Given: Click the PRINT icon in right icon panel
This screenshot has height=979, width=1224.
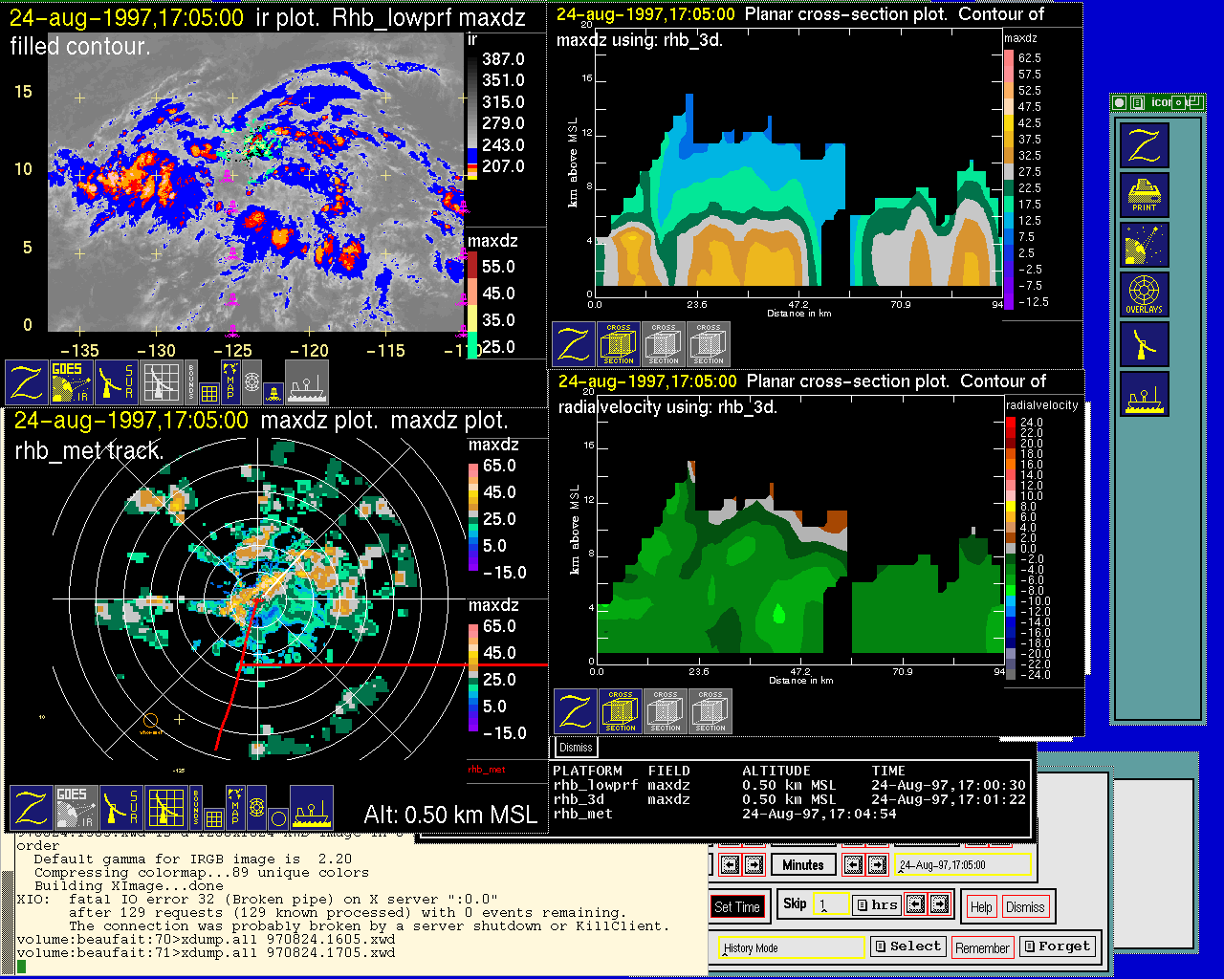Looking at the screenshot, I should click(1144, 195).
